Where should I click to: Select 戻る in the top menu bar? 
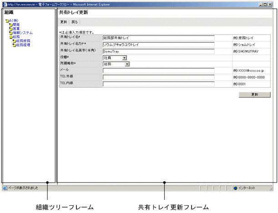point(75,22)
